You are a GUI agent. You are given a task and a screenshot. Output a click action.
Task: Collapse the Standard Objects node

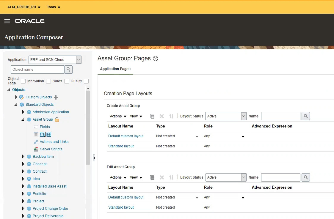[16, 105]
